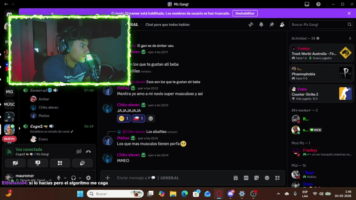Select user Ambar in voice channel
Viewport: 356px width, 200px height.
coord(43,99)
